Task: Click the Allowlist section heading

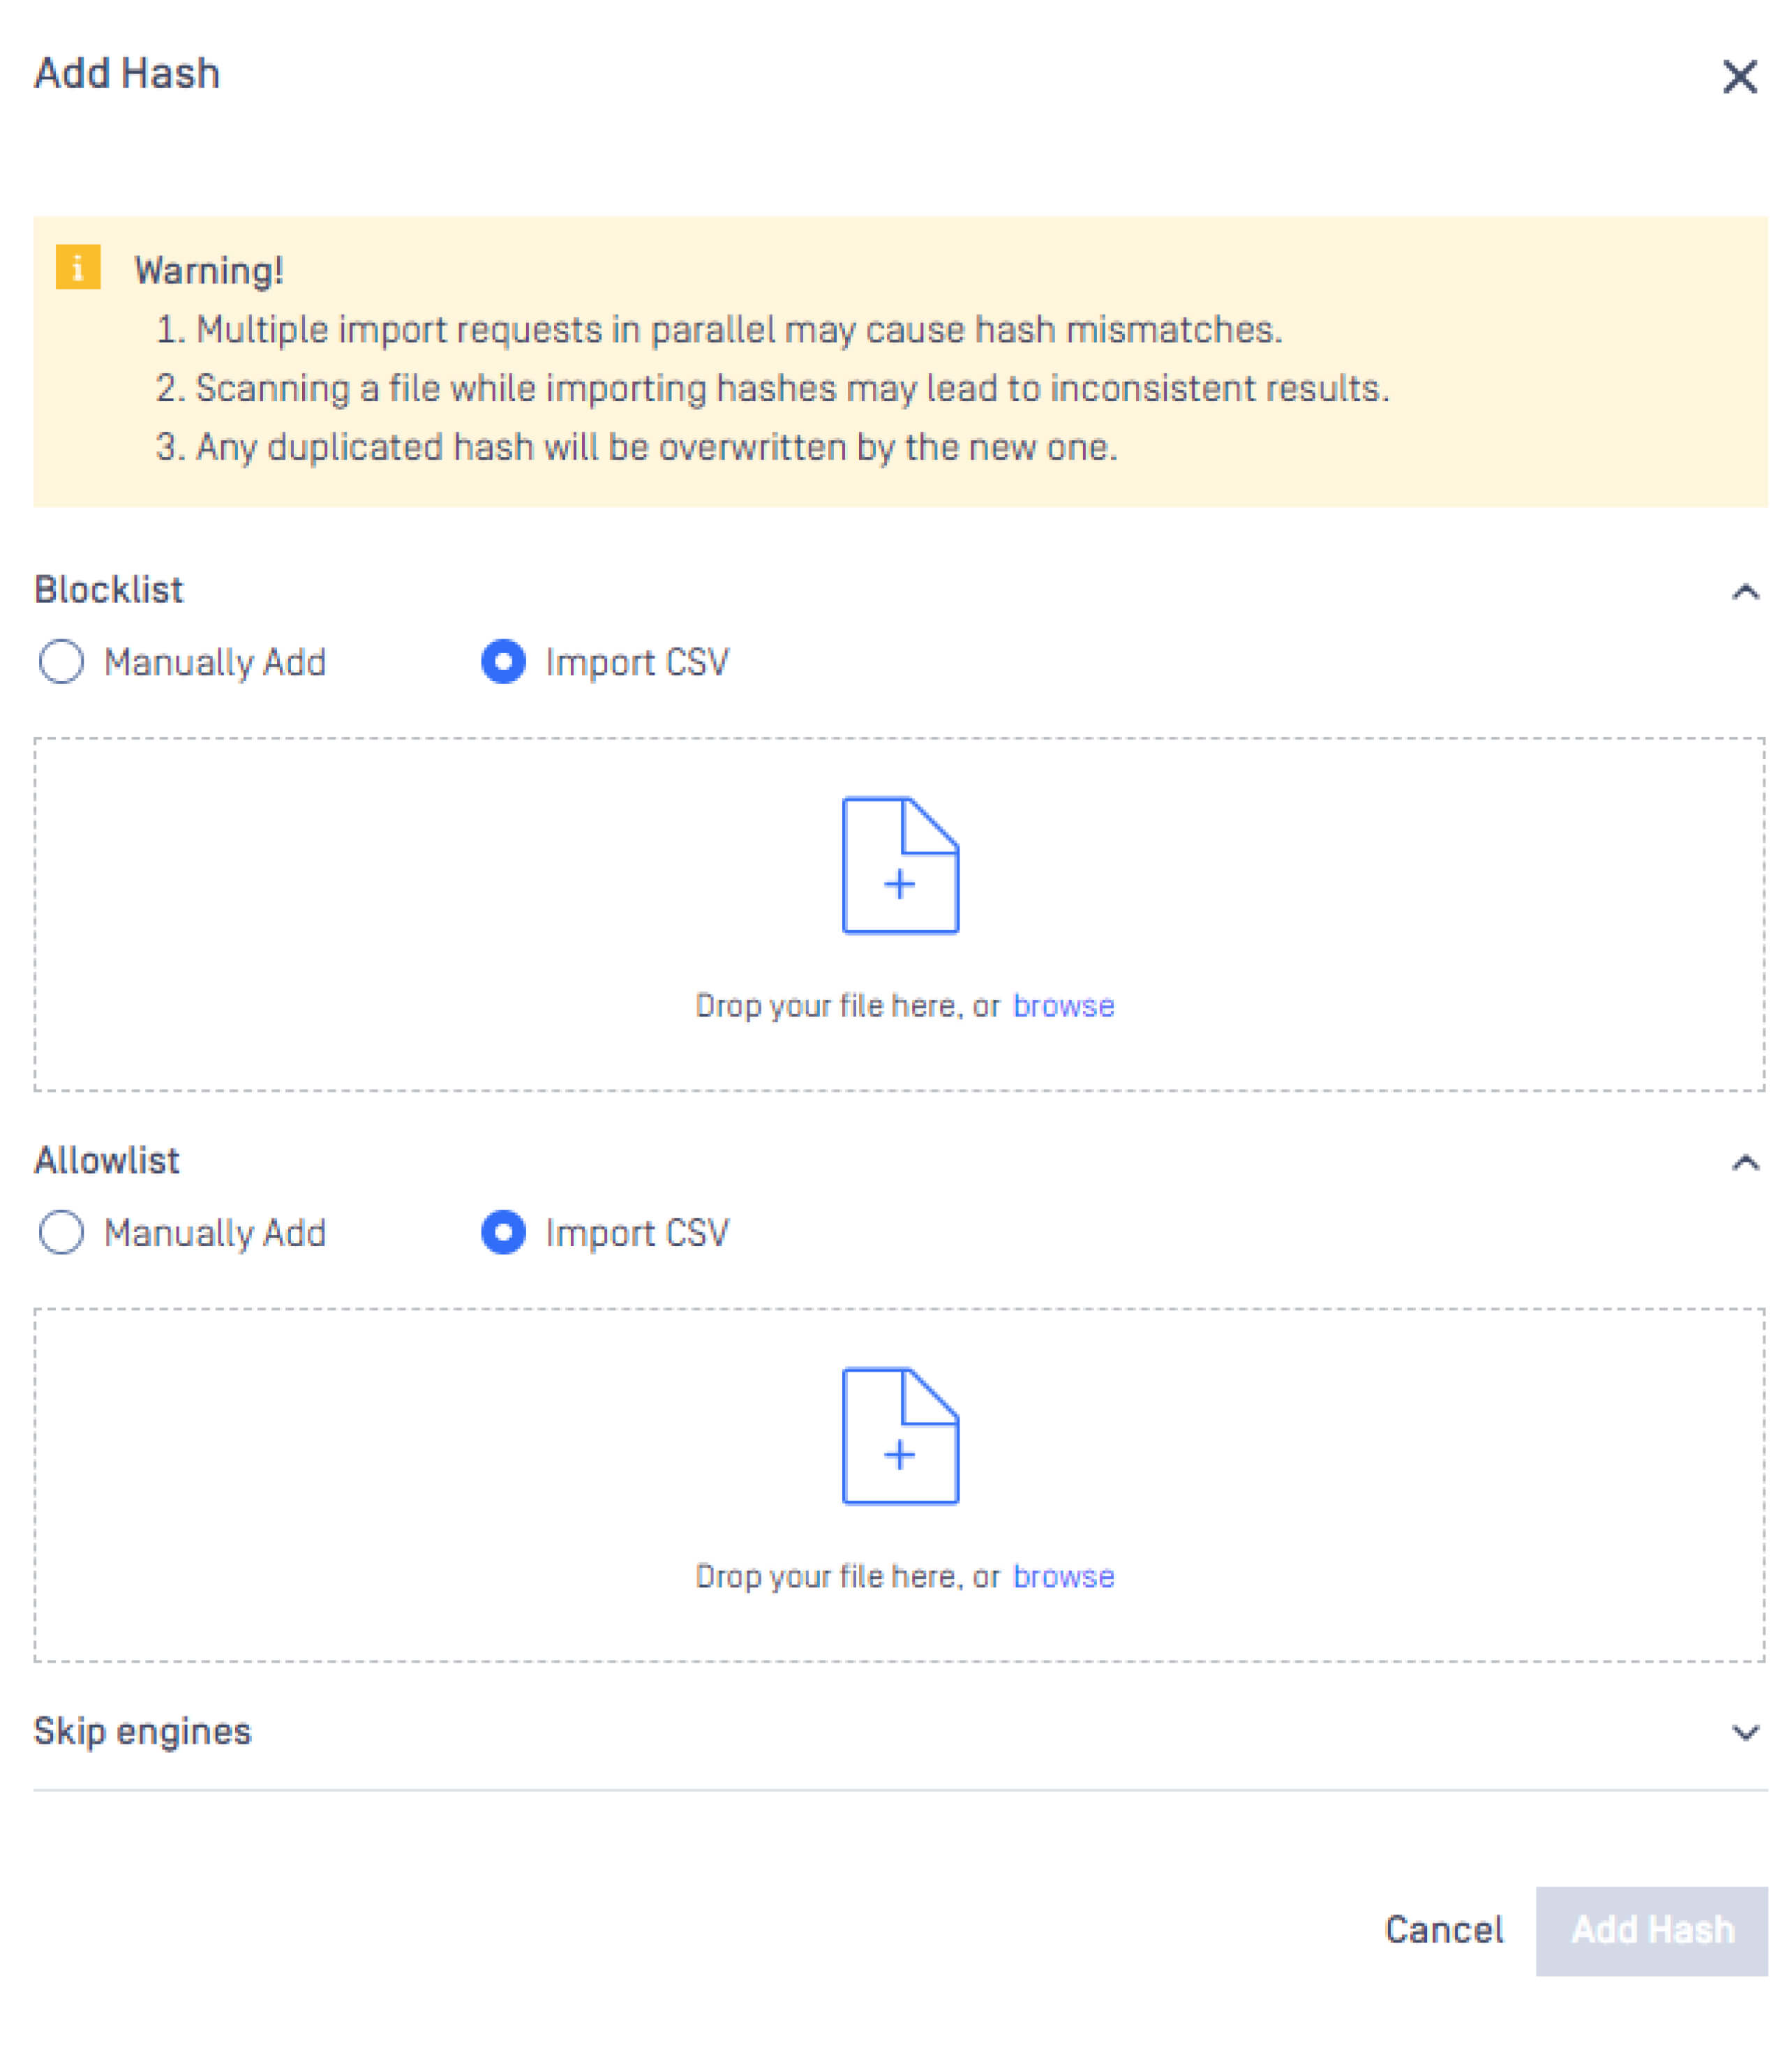Action: pyautogui.click(x=107, y=1160)
